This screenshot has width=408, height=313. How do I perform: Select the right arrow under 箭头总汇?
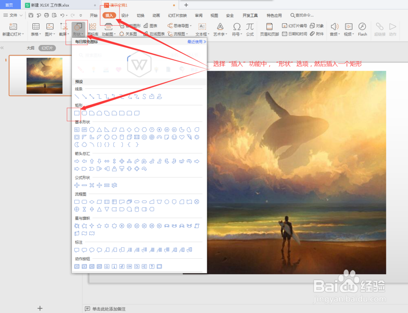tap(77, 161)
